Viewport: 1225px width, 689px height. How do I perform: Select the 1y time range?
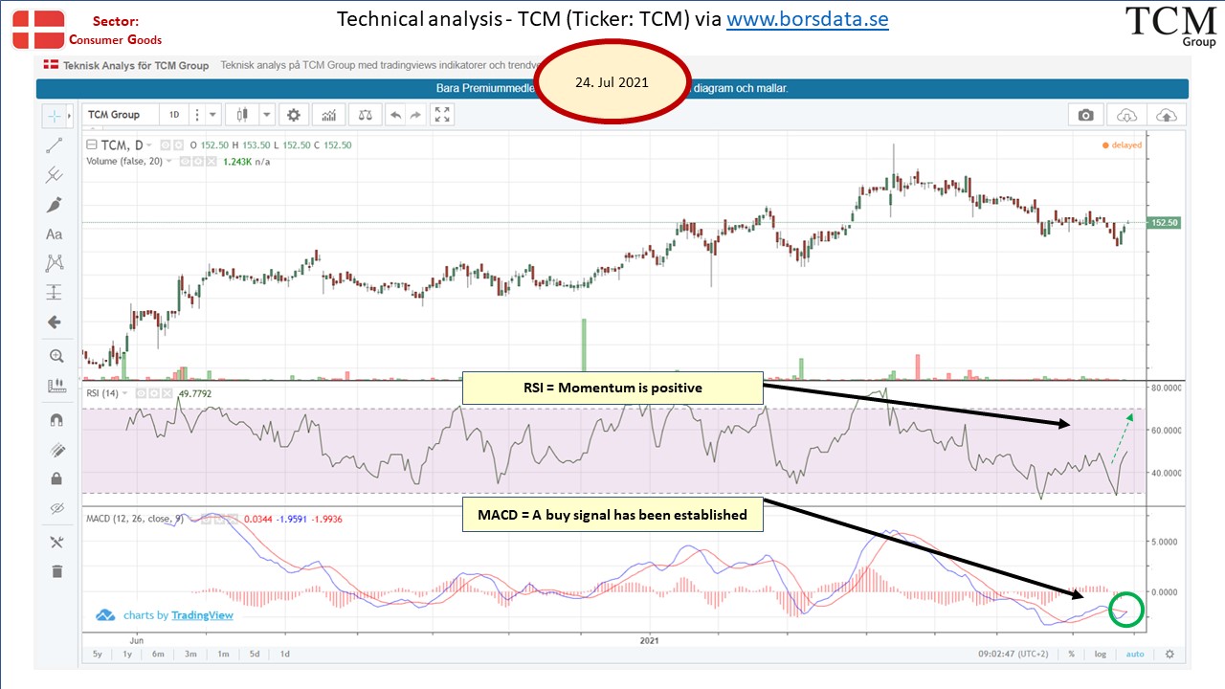pos(127,654)
